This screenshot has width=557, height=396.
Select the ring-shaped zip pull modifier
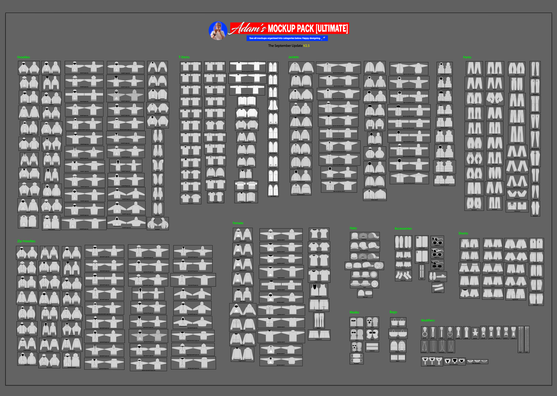tap(425, 332)
